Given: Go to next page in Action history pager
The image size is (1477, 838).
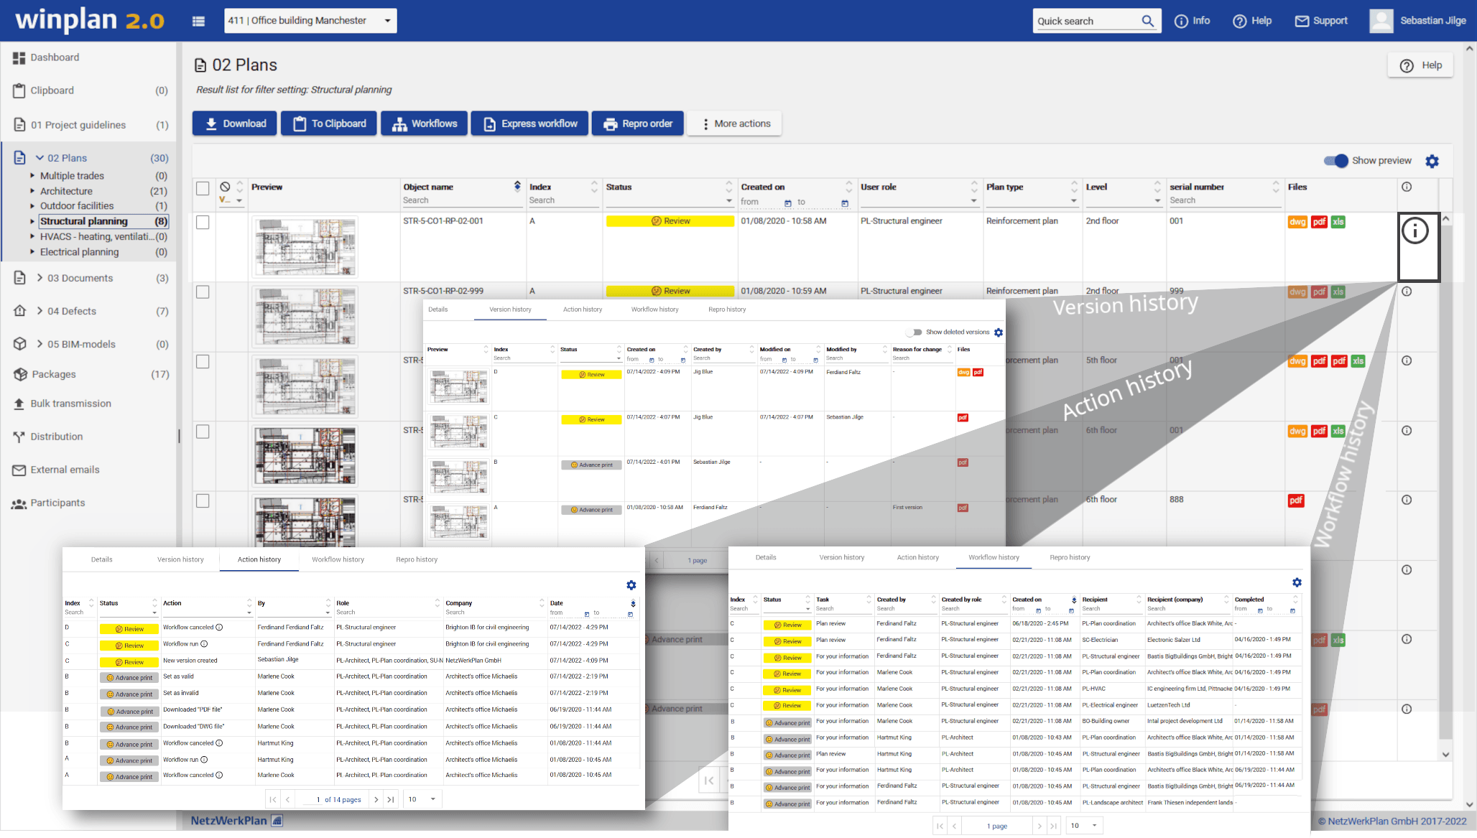Looking at the screenshot, I should [376, 799].
